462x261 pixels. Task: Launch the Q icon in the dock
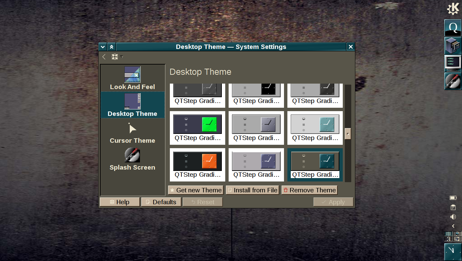(453, 28)
